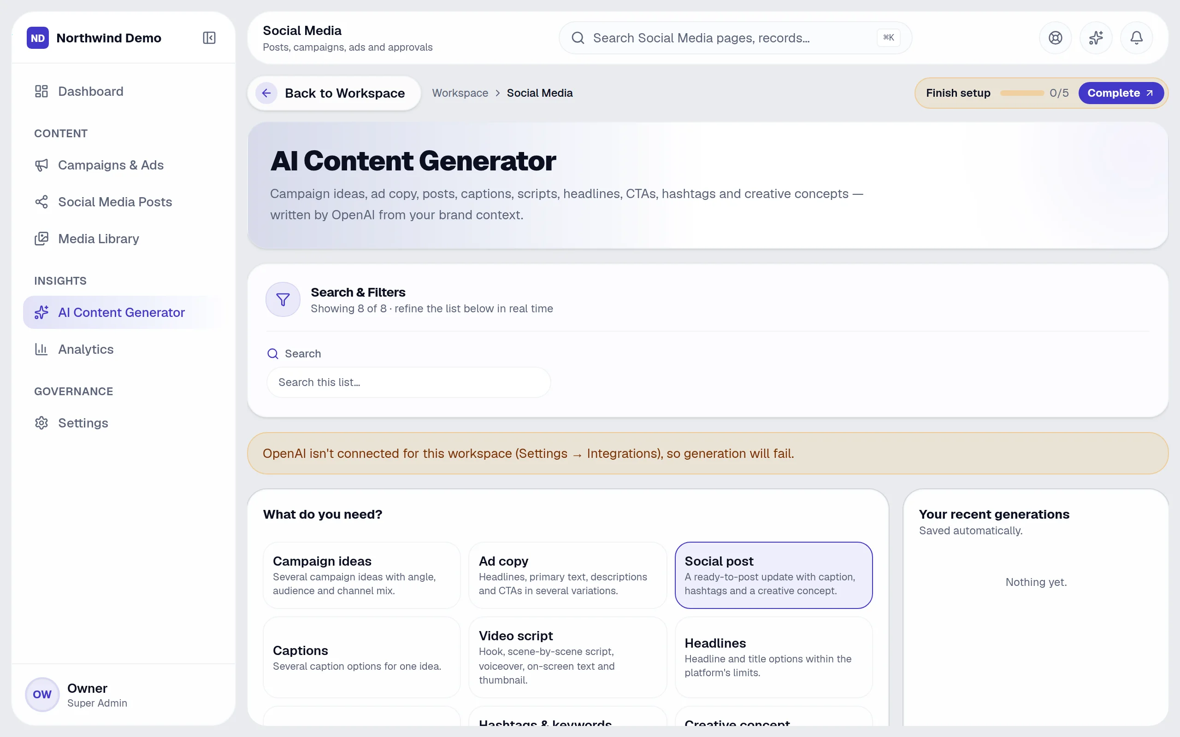Select the Social post card
This screenshot has height=737, width=1180.
773,575
